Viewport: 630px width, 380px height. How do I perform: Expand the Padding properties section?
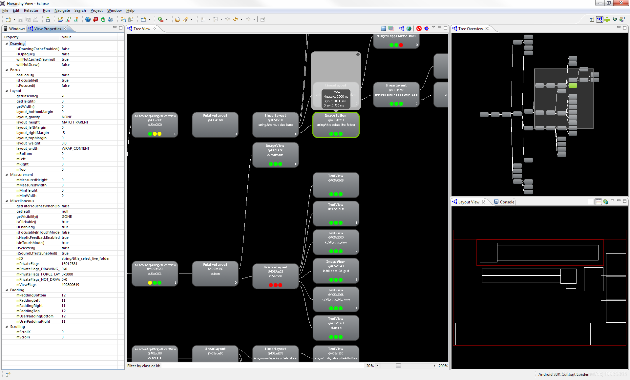coord(7,290)
